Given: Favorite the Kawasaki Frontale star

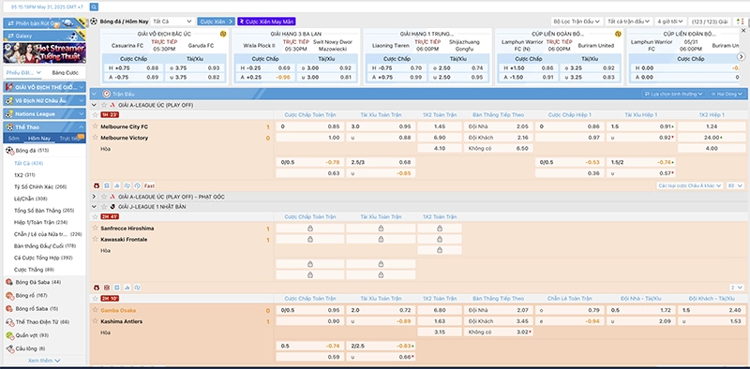Looking at the screenshot, I should coord(96,239).
